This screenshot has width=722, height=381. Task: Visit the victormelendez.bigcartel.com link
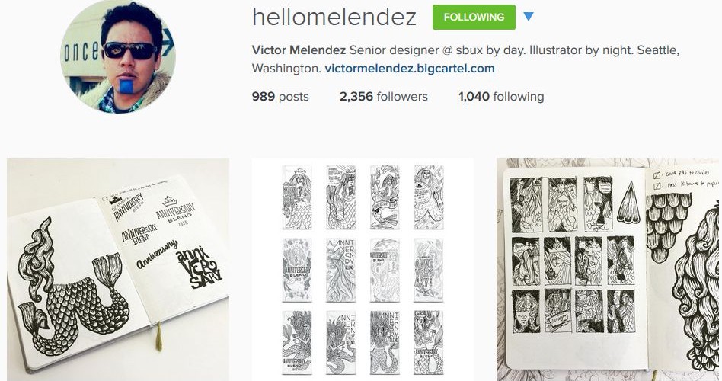coord(409,69)
